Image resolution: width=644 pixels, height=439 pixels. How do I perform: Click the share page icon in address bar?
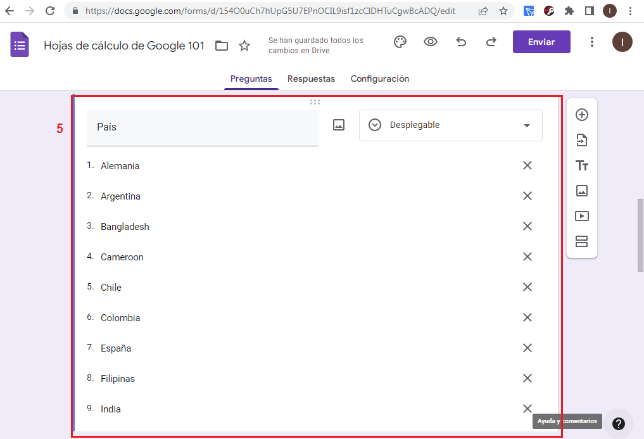(483, 11)
